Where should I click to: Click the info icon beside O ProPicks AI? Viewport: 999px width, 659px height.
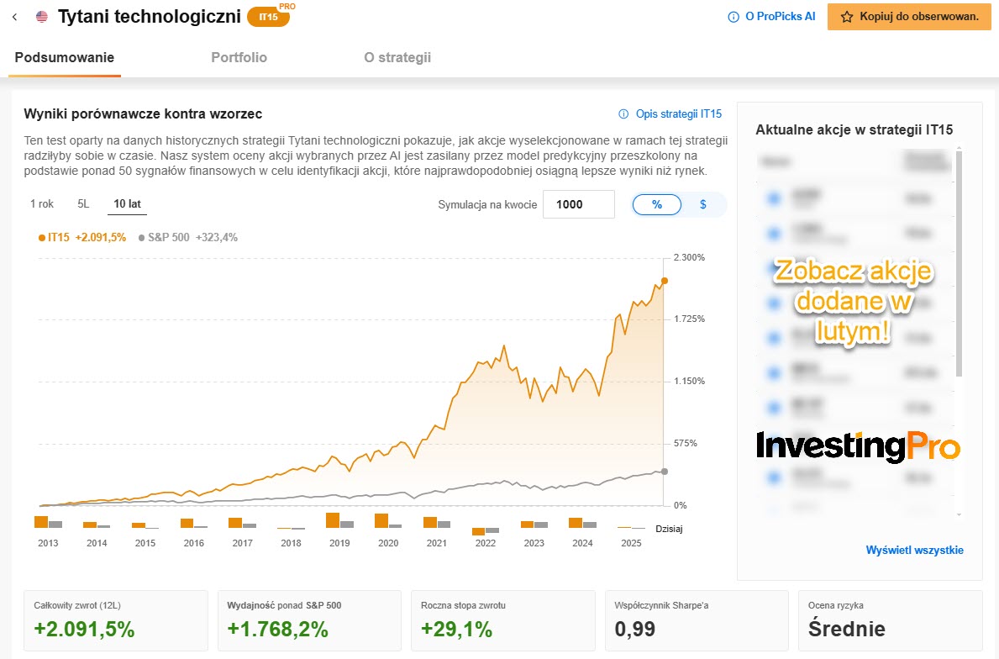click(733, 17)
